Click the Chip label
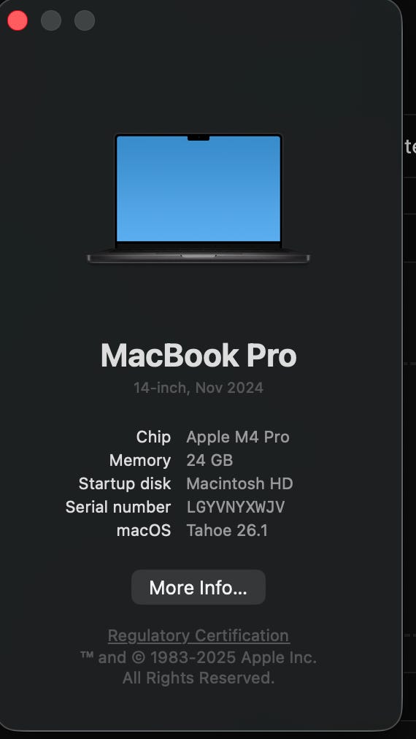This screenshot has height=739, width=416. click(153, 437)
